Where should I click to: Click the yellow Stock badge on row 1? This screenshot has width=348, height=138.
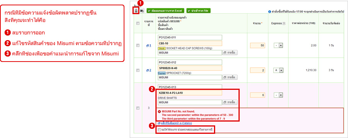[162, 48]
